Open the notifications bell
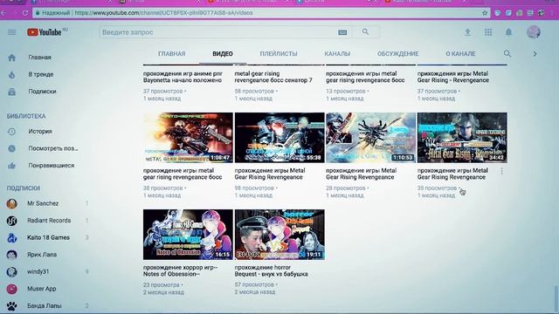This screenshot has width=559, height=314. tap(508, 32)
